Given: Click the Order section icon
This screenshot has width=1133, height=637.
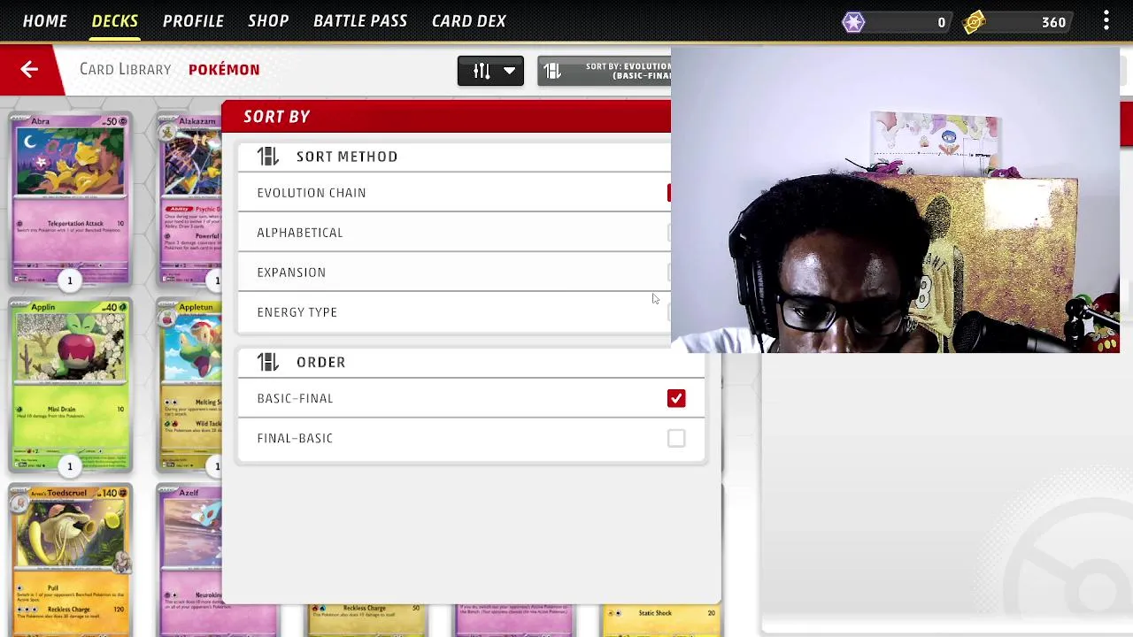Looking at the screenshot, I should pos(267,362).
